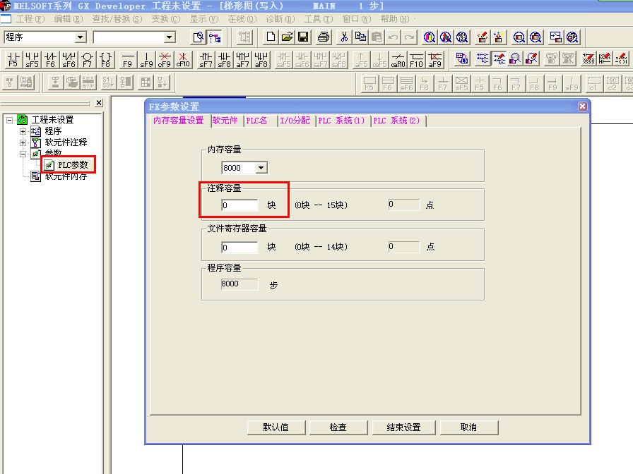Click the cut scissors icon
Image resolution: width=633 pixels, height=474 pixels.
(x=344, y=37)
